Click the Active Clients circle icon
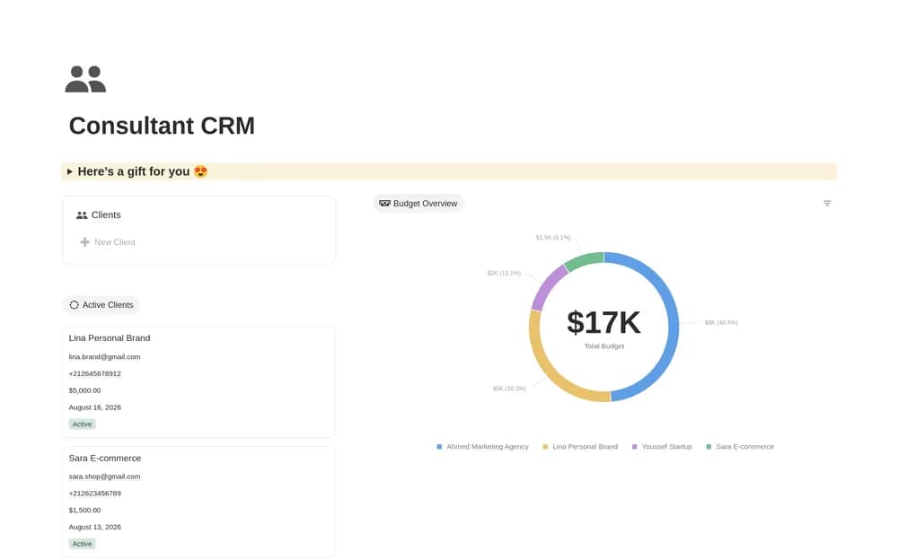The height and width of the screenshot is (560, 898). 74,305
